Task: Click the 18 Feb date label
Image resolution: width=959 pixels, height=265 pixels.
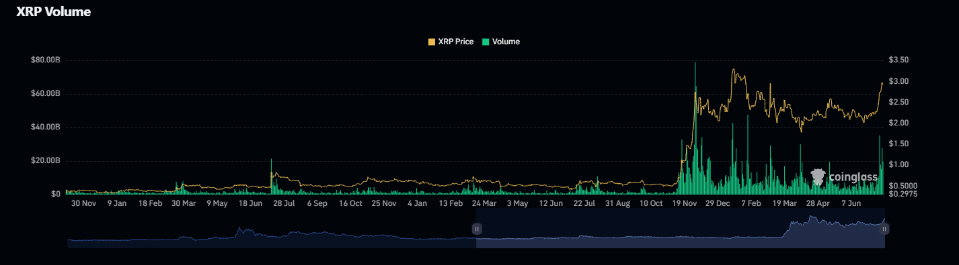Action: point(150,203)
